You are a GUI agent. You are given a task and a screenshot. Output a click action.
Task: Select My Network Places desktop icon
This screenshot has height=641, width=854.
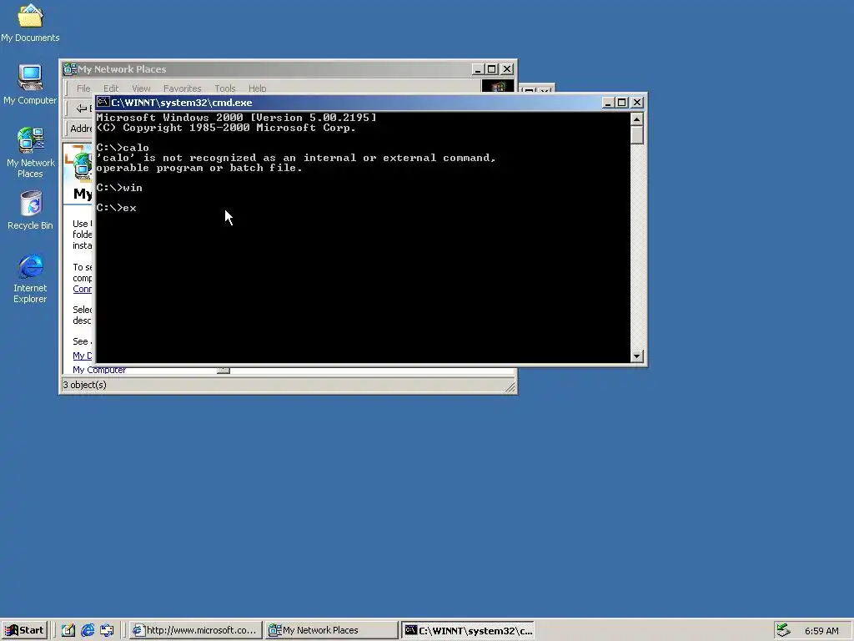(x=30, y=152)
